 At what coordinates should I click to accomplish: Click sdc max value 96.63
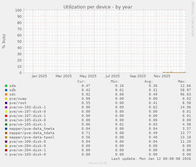tap(186, 94)
